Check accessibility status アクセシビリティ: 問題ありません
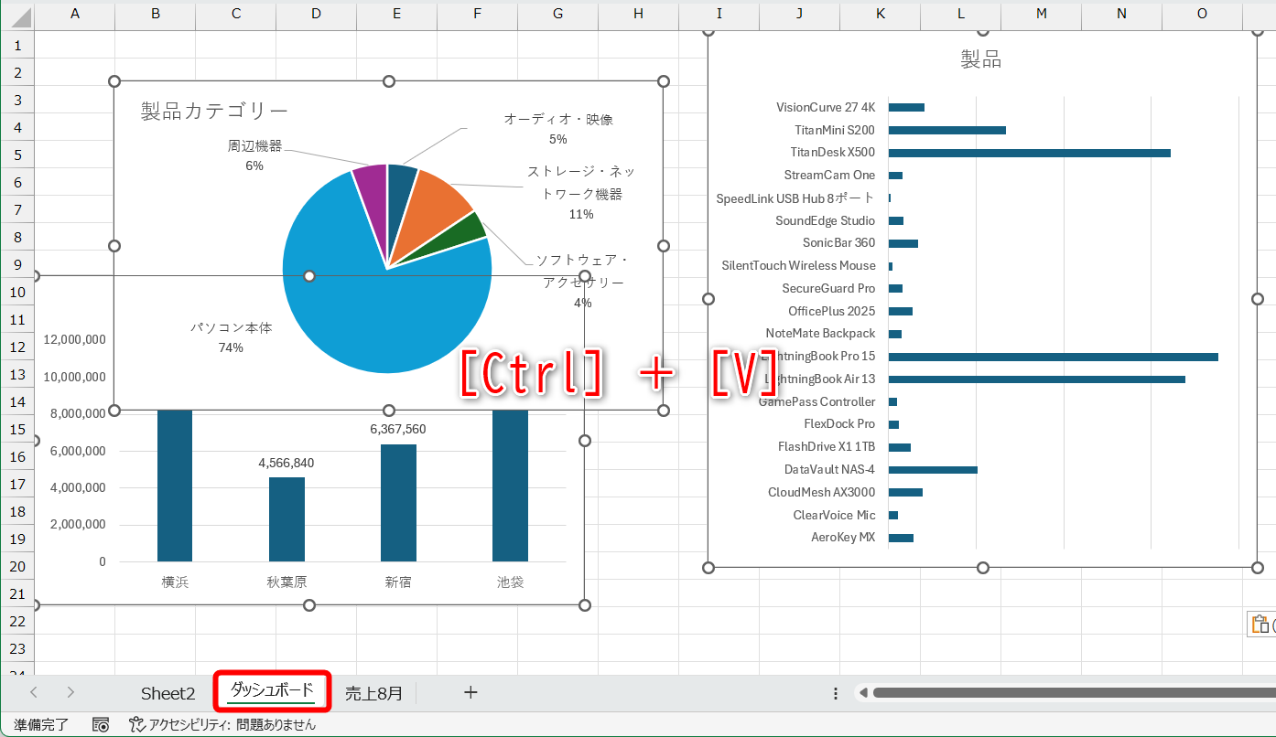 223,724
